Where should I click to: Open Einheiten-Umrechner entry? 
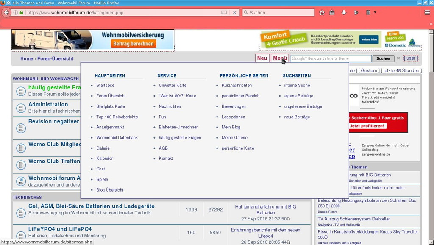point(178,127)
